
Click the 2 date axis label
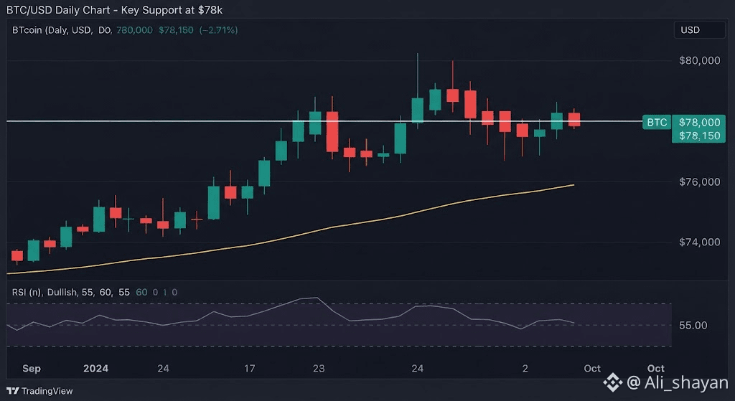tap(525, 369)
